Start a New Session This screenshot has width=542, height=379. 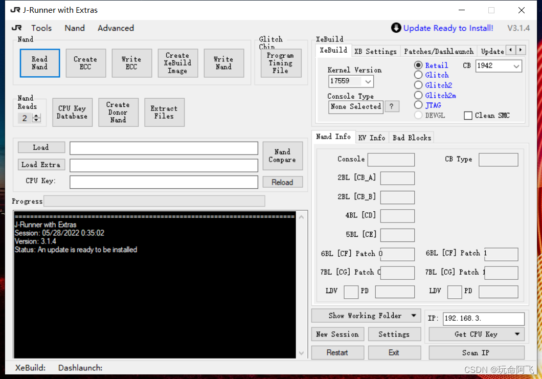point(337,334)
